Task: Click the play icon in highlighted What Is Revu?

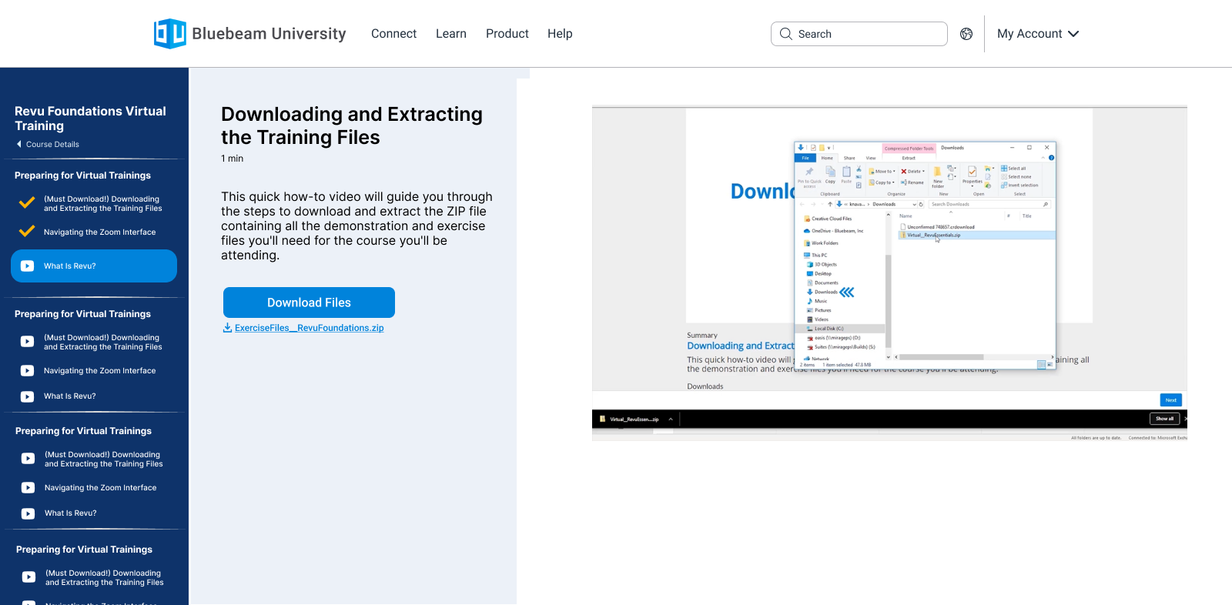Action: pos(28,266)
